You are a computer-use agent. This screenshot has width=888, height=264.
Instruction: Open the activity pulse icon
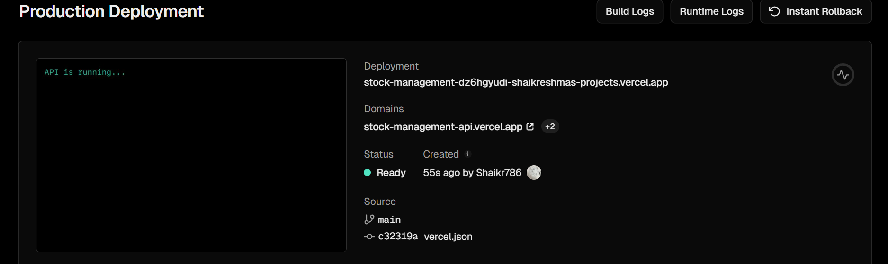pyautogui.click(x=843, y=75)
